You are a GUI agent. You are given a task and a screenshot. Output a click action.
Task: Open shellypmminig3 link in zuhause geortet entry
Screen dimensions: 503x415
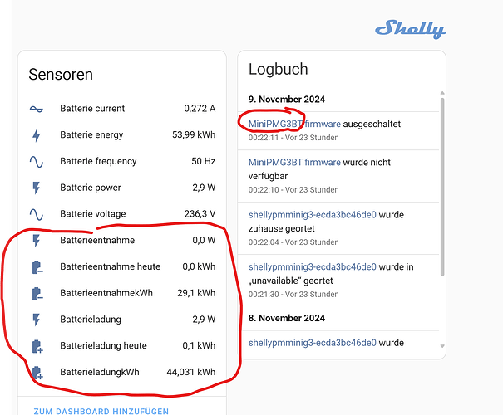tap(312, 214)
